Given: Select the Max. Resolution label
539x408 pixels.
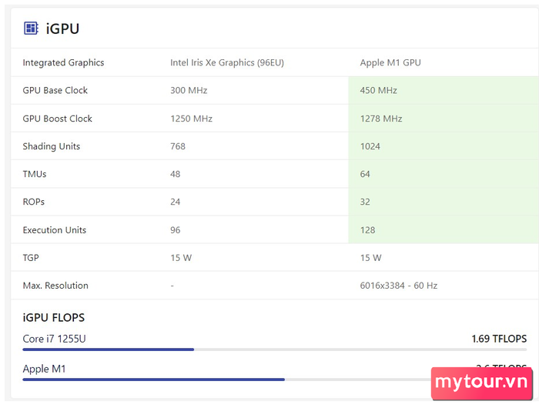Looking at the screenshot, I should tap(55, 286).
